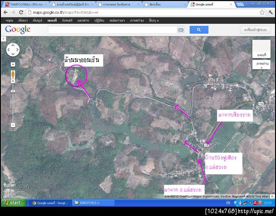Click the taskbar clock 13:23
The height and width of the screenshot is (216, 276).
268,203
